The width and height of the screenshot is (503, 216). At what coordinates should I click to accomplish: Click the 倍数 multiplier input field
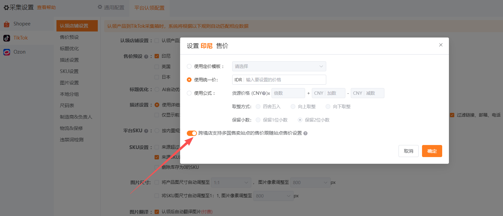[x=288, y=93]
